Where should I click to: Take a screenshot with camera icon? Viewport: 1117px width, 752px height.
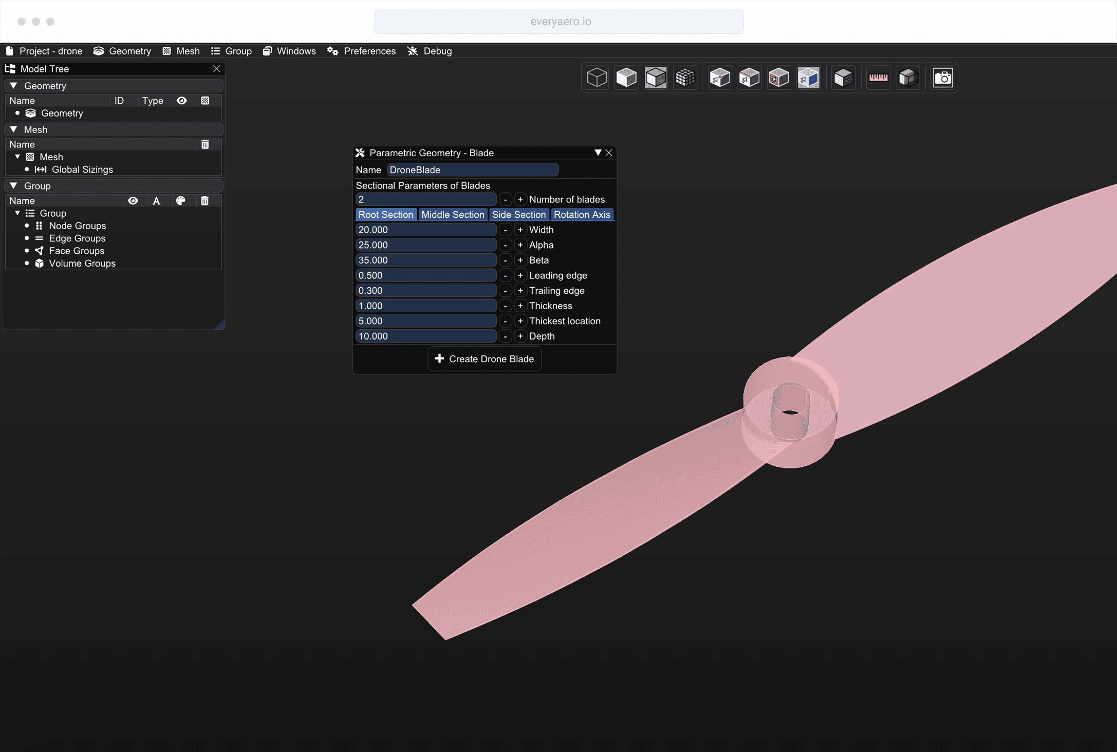[x=942, y=78]
